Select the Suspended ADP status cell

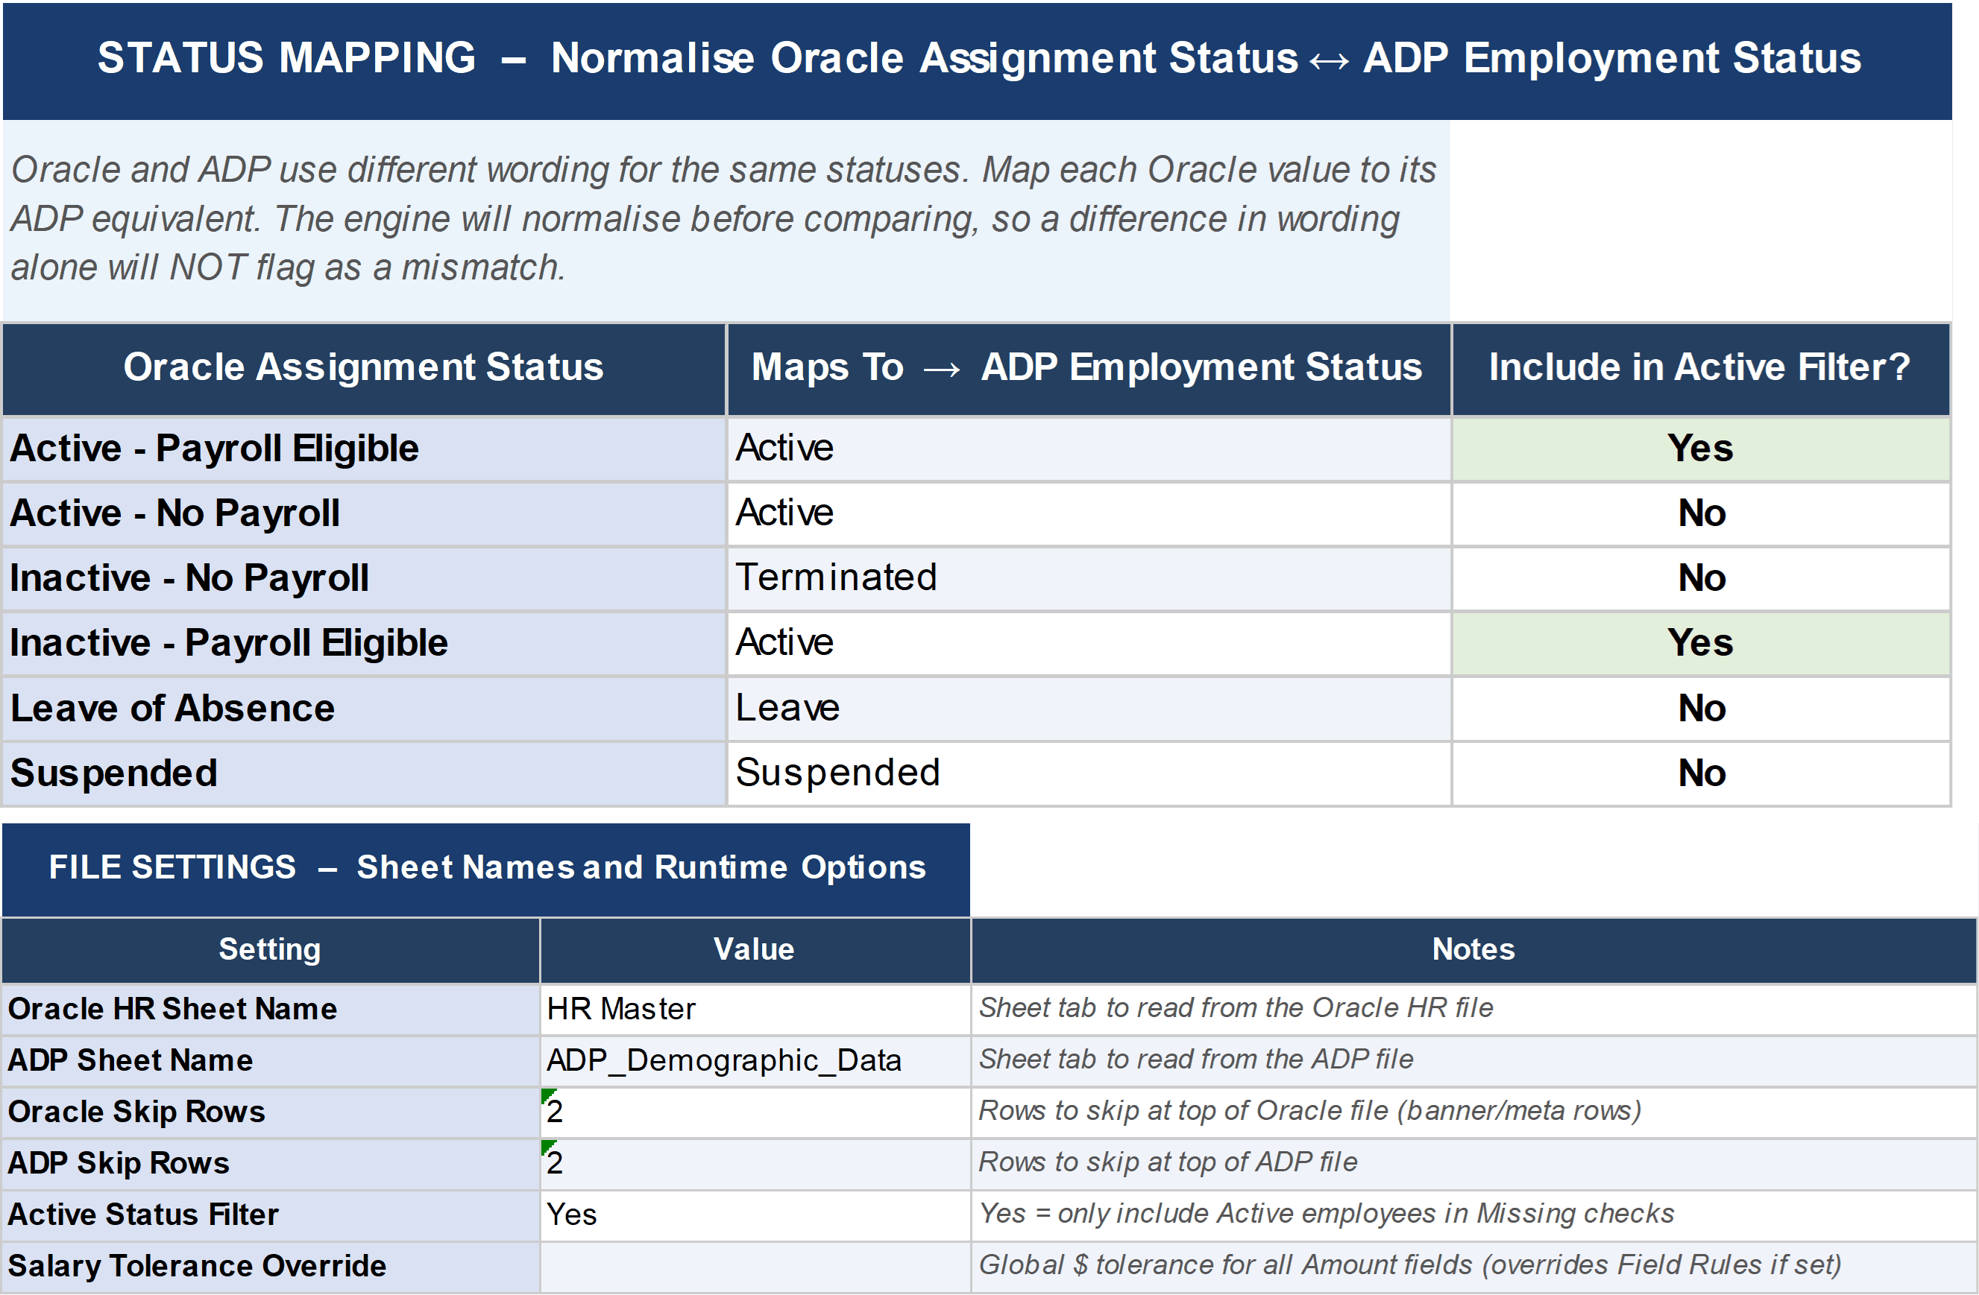1089,773
